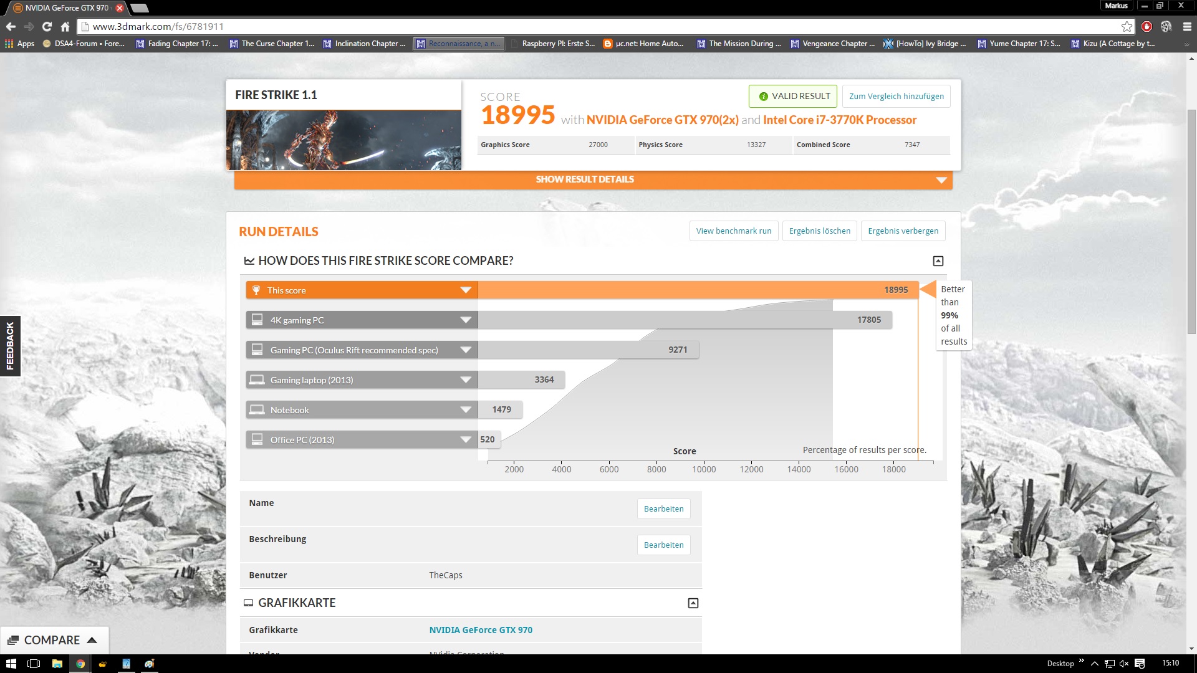Open the browser home page icon
This screenshot has width=1197, height=673.
pos(65,27)
